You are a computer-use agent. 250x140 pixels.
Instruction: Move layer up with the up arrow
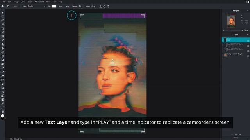(232, 135)
